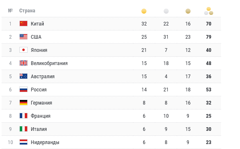The width and height of the screenshot is (240, 149).
Task: Open the Китай country link
Action: (38, 24)
